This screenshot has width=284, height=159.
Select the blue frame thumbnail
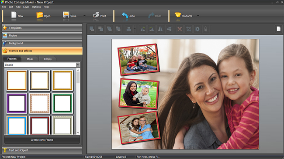[17, 125]
